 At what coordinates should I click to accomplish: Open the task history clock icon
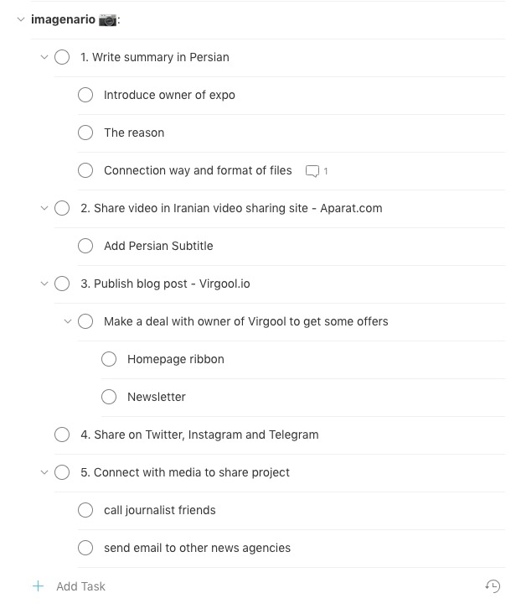(493, 586)
